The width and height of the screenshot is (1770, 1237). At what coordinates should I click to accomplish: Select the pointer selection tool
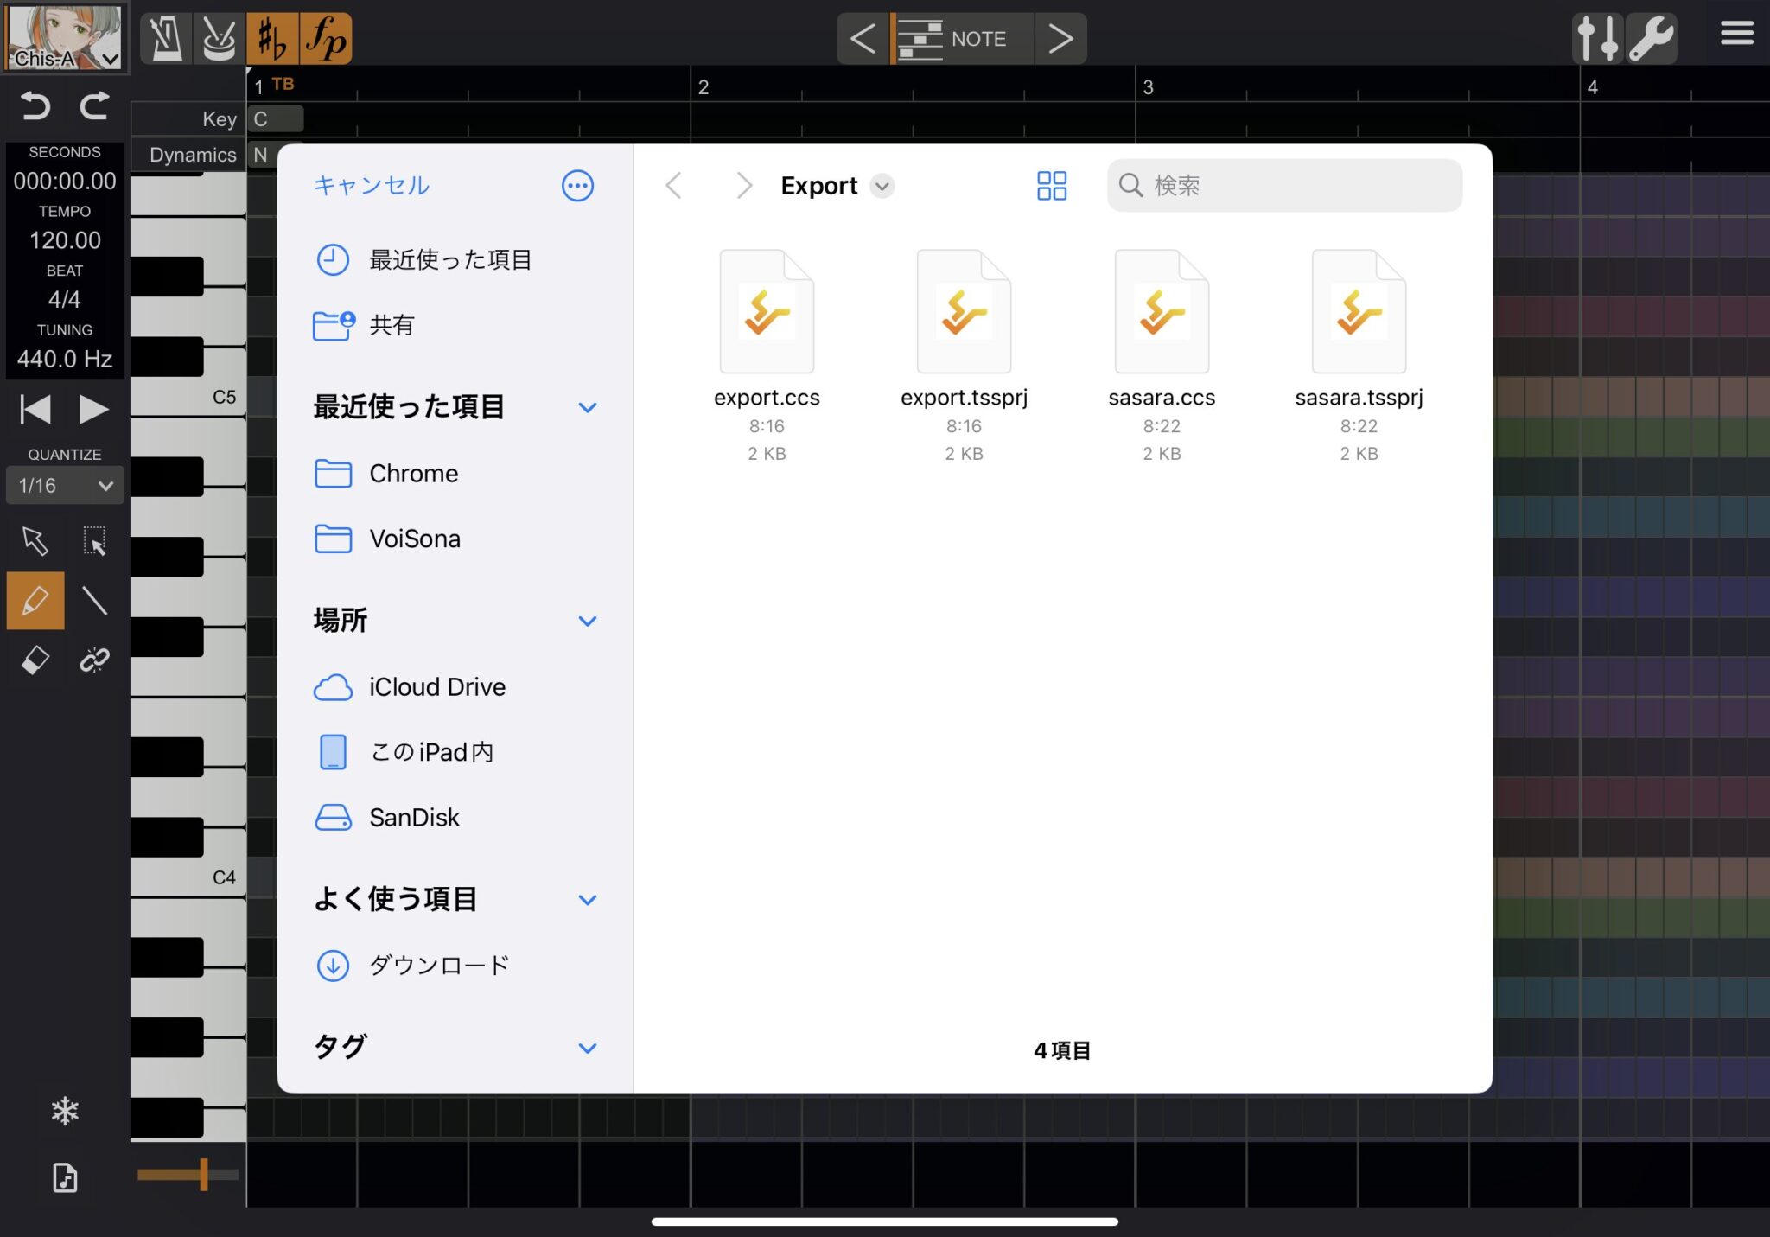coord(35,541)
